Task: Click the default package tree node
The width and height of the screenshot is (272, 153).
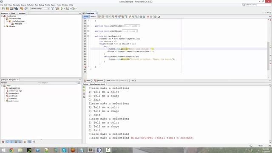Action: click(x=19, y=21)
